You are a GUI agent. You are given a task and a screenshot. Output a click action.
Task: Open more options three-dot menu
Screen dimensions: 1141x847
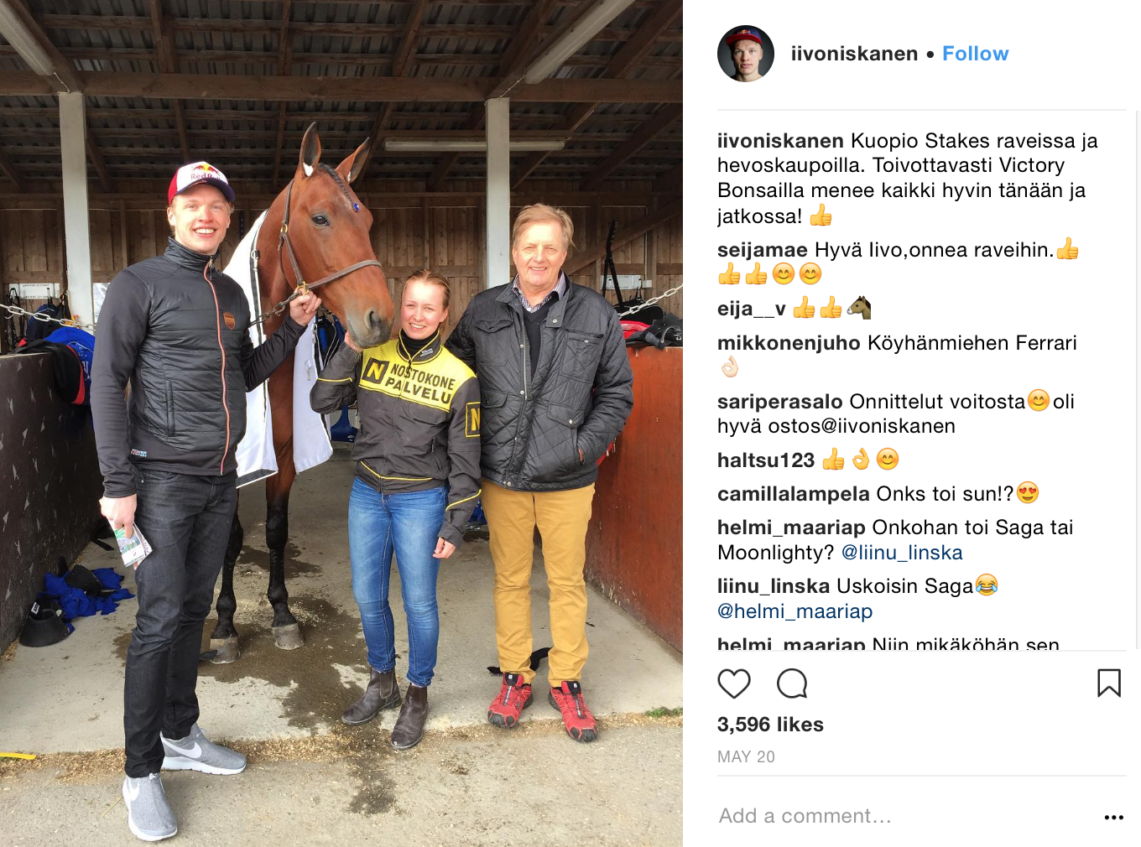point(1114,818)
